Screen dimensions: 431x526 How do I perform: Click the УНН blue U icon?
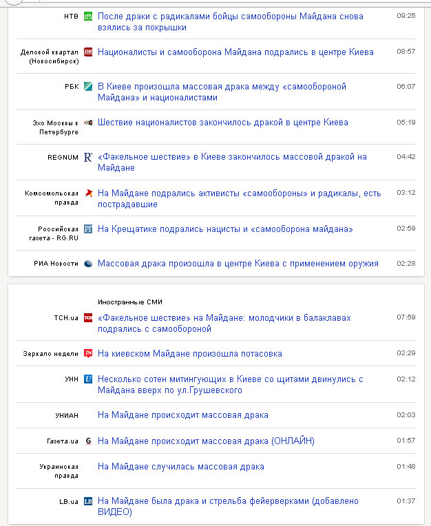tap(88, 379)
